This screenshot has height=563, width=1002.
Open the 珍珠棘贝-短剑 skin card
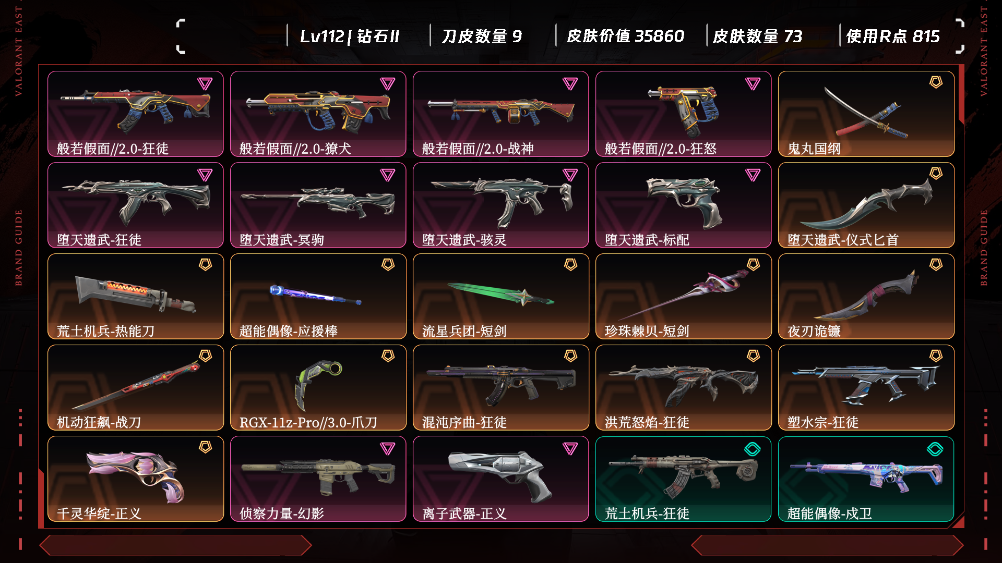click(684, 296)
